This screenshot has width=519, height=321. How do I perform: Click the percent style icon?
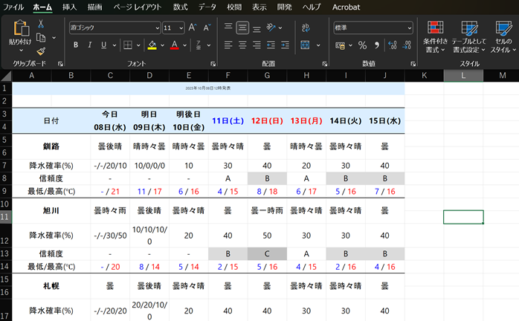[x=362, y=45]
